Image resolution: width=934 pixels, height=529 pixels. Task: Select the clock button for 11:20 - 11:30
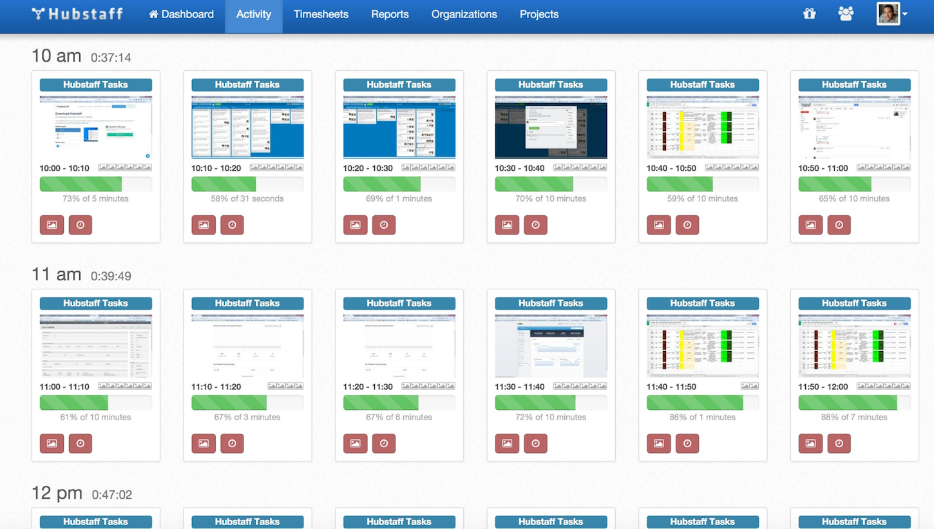point(384,443)
